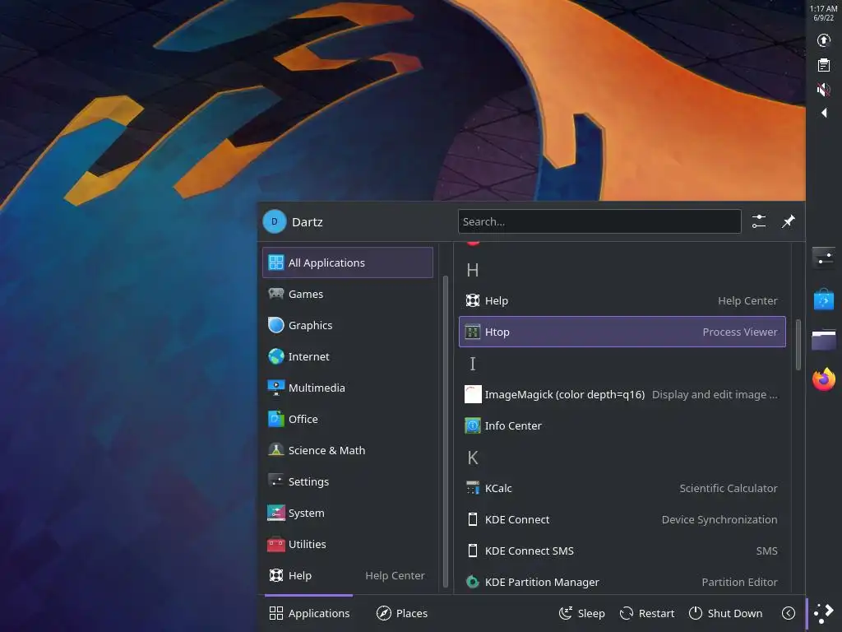Open launcher configuration sliders icon
The width and height of the screenshot is (842, 632).
[x=759, y=221]
